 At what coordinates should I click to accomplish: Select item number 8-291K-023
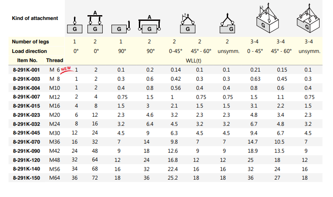click(26, 115)
